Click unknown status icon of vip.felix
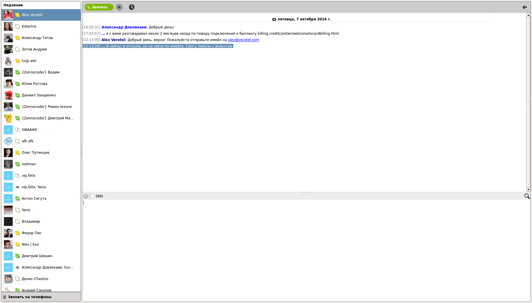Viewport: 532px width, 303px height. tap(17, 176)
